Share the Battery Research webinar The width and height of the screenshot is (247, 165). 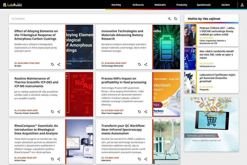click(x=146, y=64)
